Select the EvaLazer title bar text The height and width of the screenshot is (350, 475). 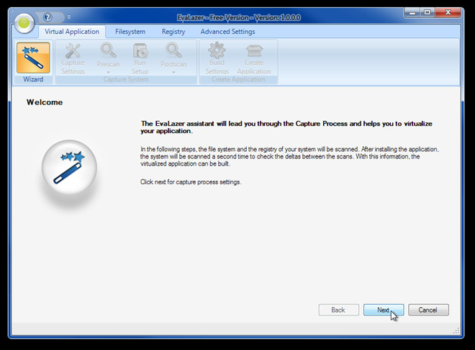[239, 17]
